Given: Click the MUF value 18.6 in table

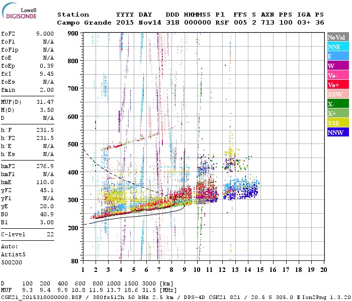Looking at the screenshot, I should coord(132,290).
